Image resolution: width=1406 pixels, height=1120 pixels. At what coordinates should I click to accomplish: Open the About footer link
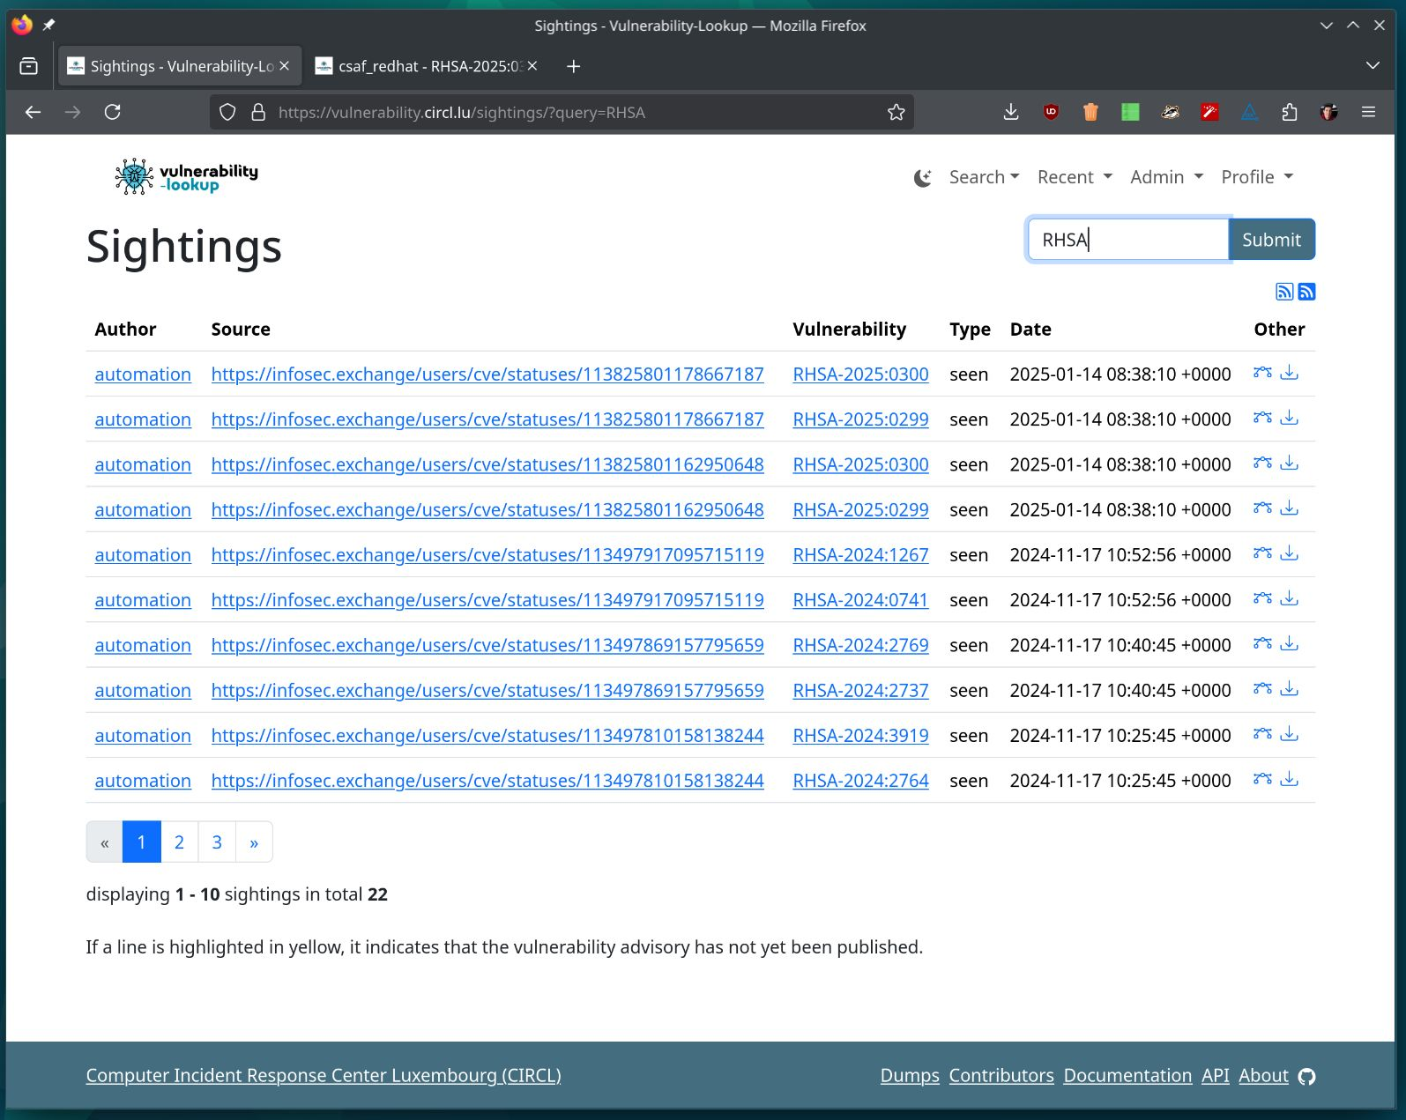point(1263,1076)
